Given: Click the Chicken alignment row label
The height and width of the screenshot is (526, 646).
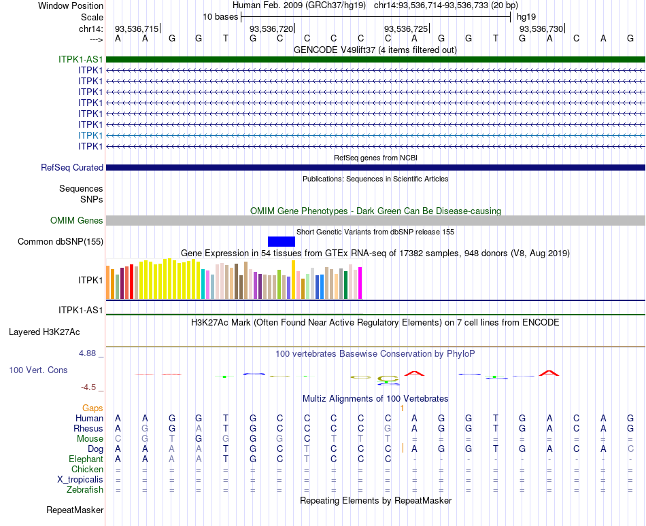Looking at the screenshot, I should click(87, 469).
